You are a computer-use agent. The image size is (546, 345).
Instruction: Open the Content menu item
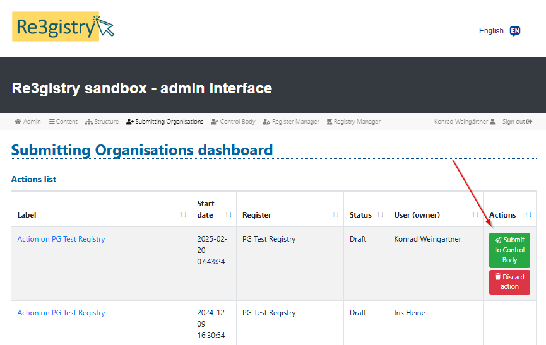(63, 122)
